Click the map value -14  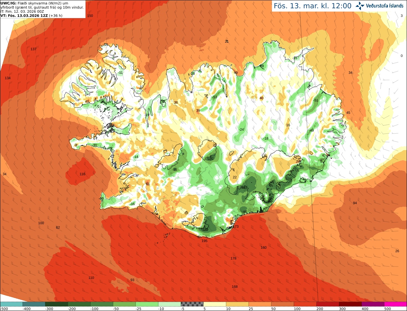[x=135, y=157]
